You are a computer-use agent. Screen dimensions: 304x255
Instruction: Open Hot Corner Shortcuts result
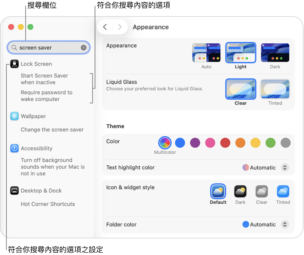click(x=48, y=204)
